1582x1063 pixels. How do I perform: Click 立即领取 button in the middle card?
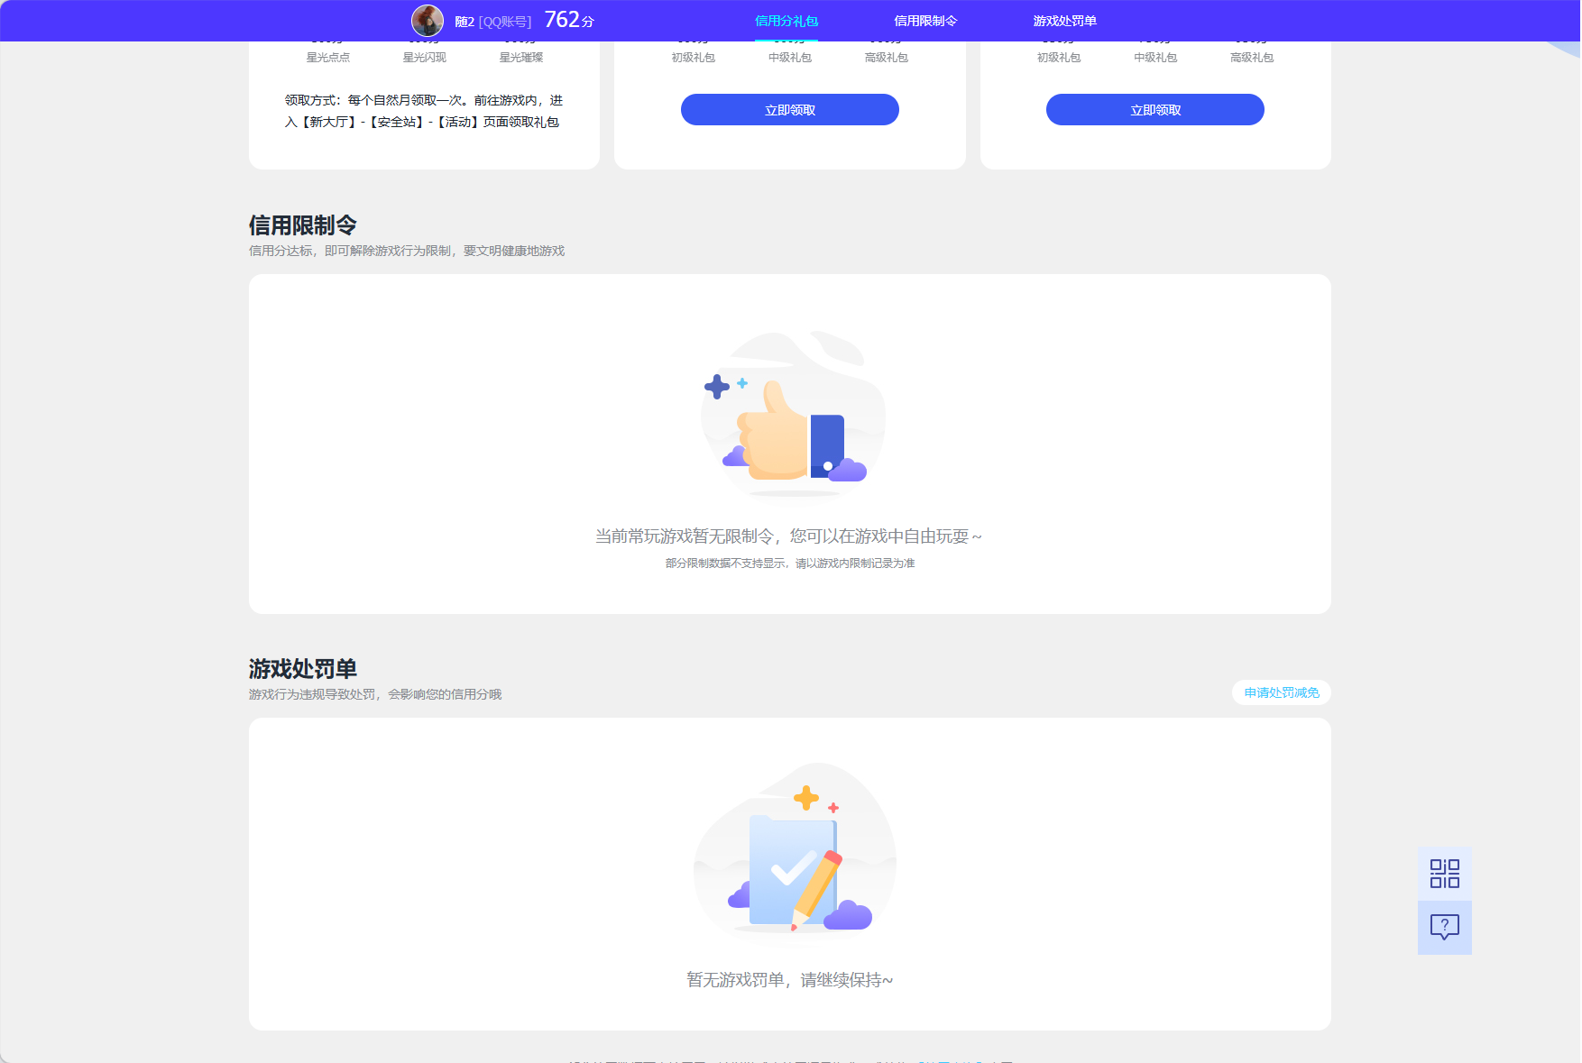pos(790,110)
